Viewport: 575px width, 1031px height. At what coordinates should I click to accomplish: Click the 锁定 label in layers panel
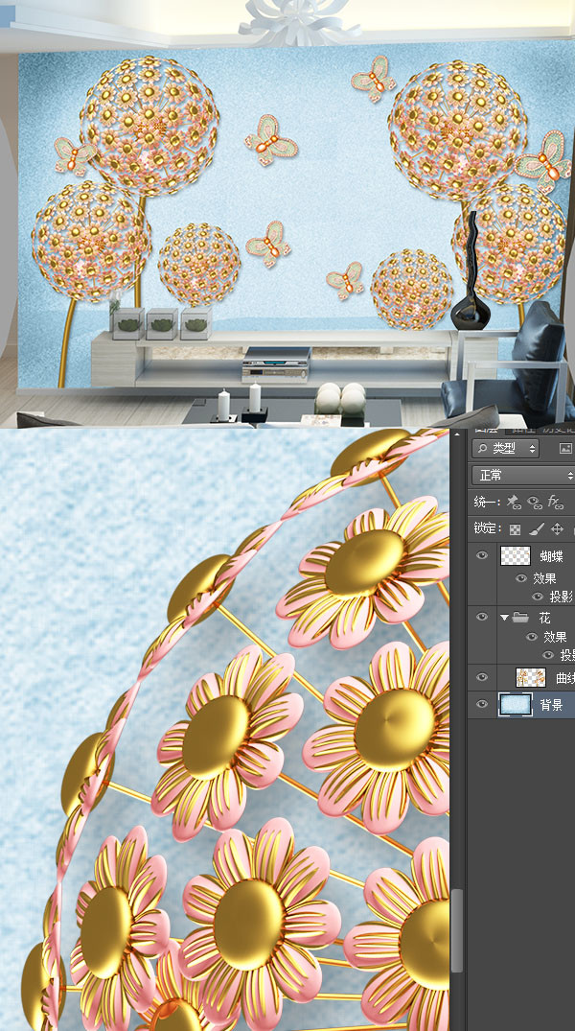(487, 528)
